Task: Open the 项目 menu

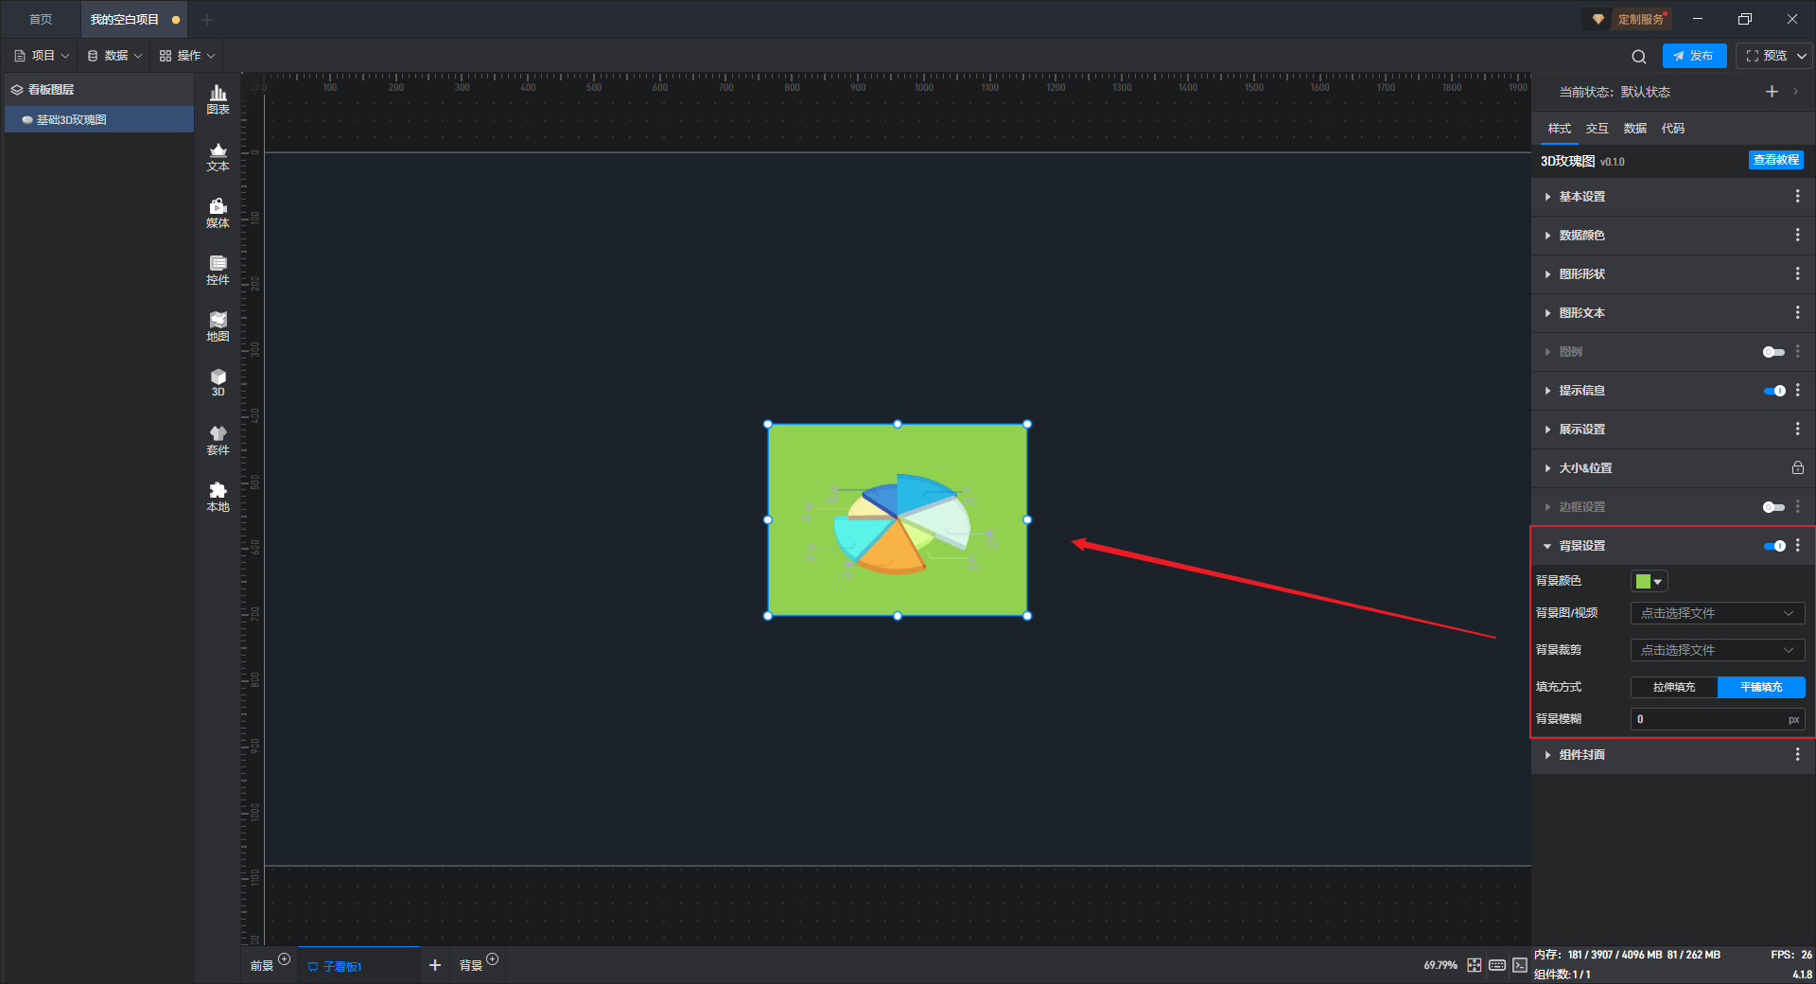Action: coord(42,56)
